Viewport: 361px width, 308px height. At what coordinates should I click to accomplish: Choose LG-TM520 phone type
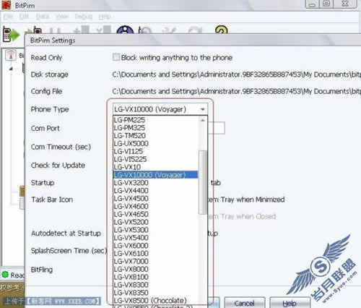155,135
